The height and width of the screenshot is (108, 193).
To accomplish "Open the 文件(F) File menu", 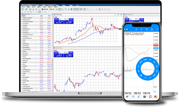I will [23, 7].
